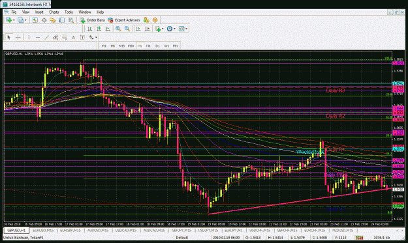Zoom out on the chart
The width and height of the screenshot is (408, 243).
127,29
